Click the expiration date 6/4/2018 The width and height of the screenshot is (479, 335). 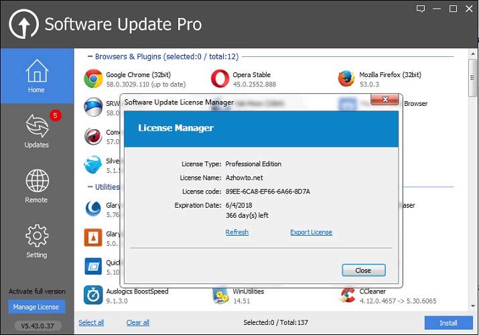click(x=238, y=205)
